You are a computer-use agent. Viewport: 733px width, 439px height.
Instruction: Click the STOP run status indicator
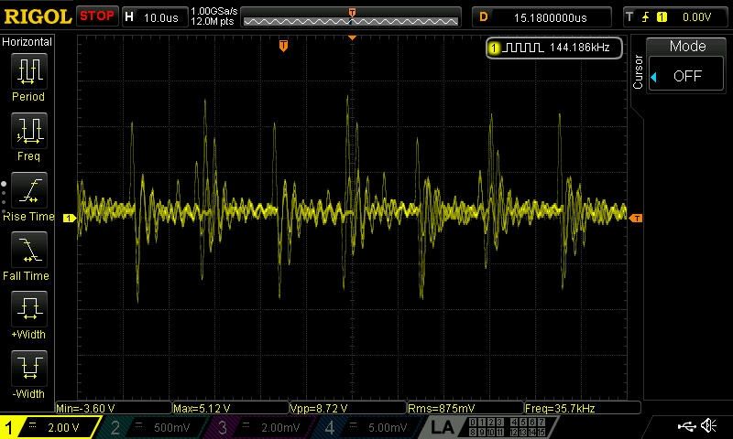97,16
